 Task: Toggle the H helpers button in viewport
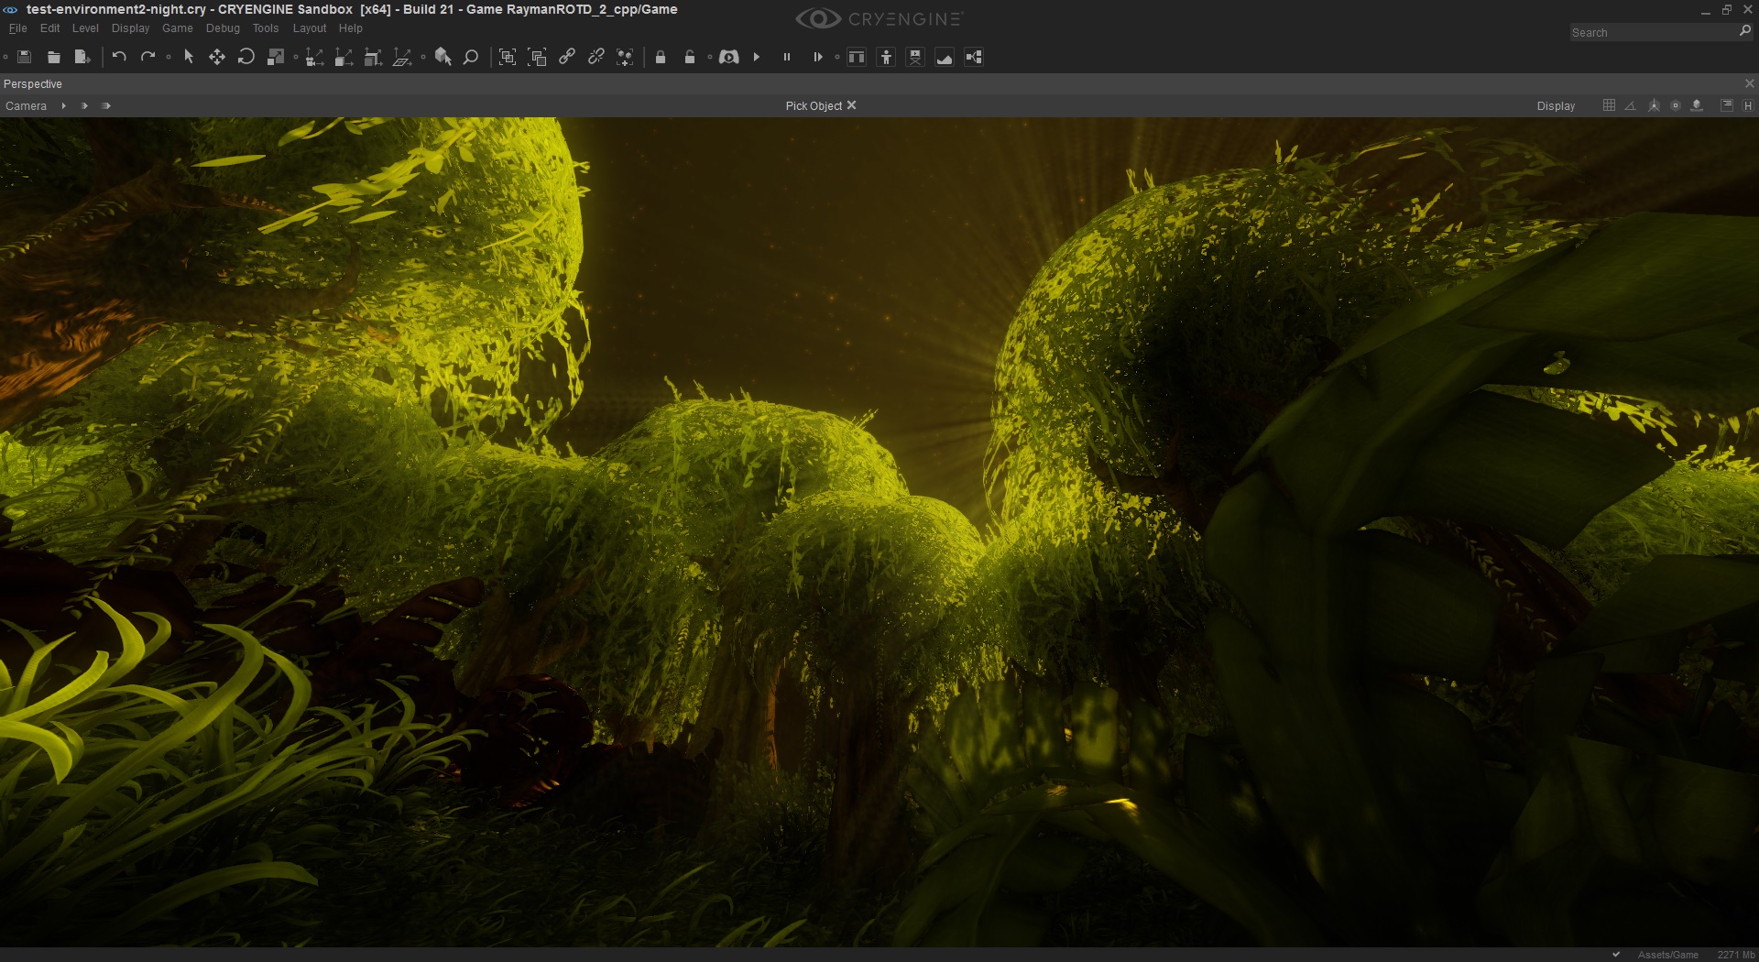coord(1748,105)
